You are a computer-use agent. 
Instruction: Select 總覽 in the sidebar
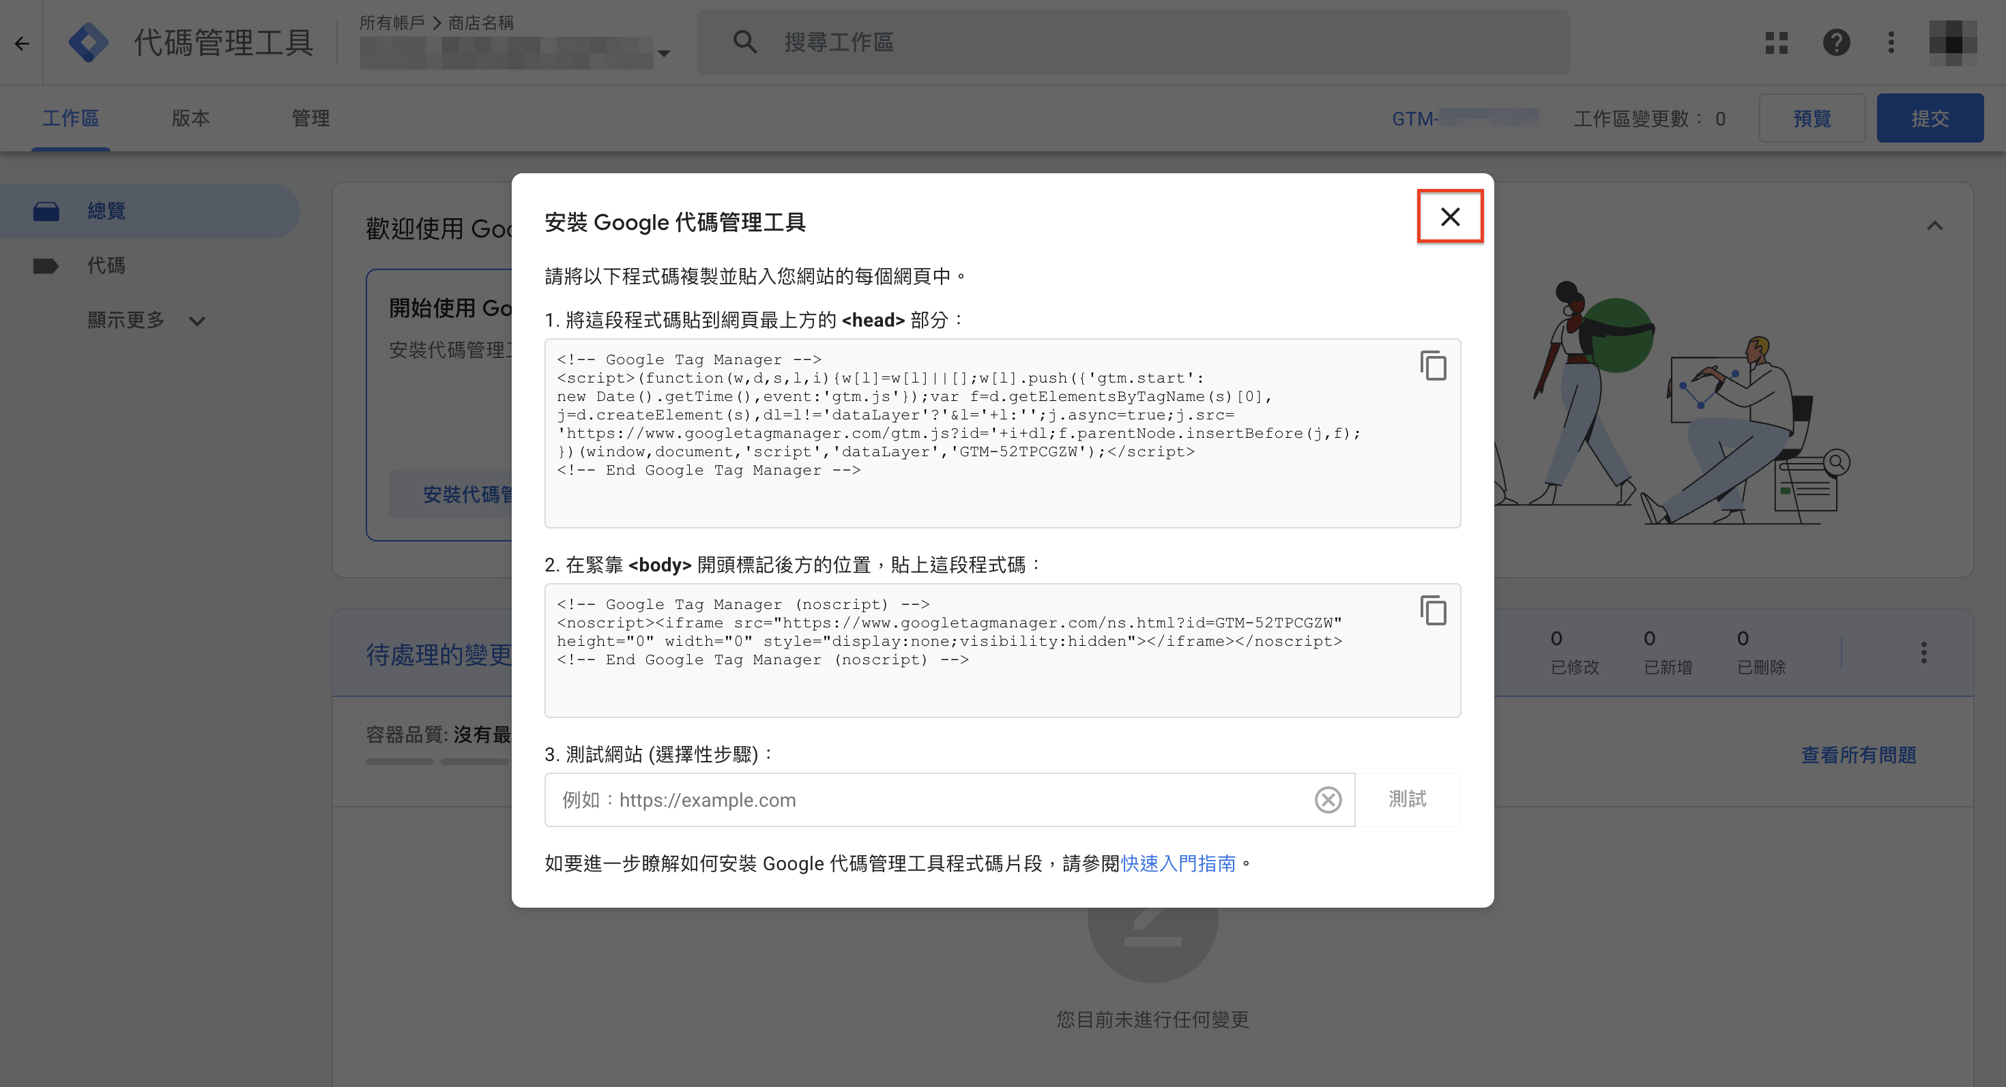pyautogui.click(x=149, y=211)
